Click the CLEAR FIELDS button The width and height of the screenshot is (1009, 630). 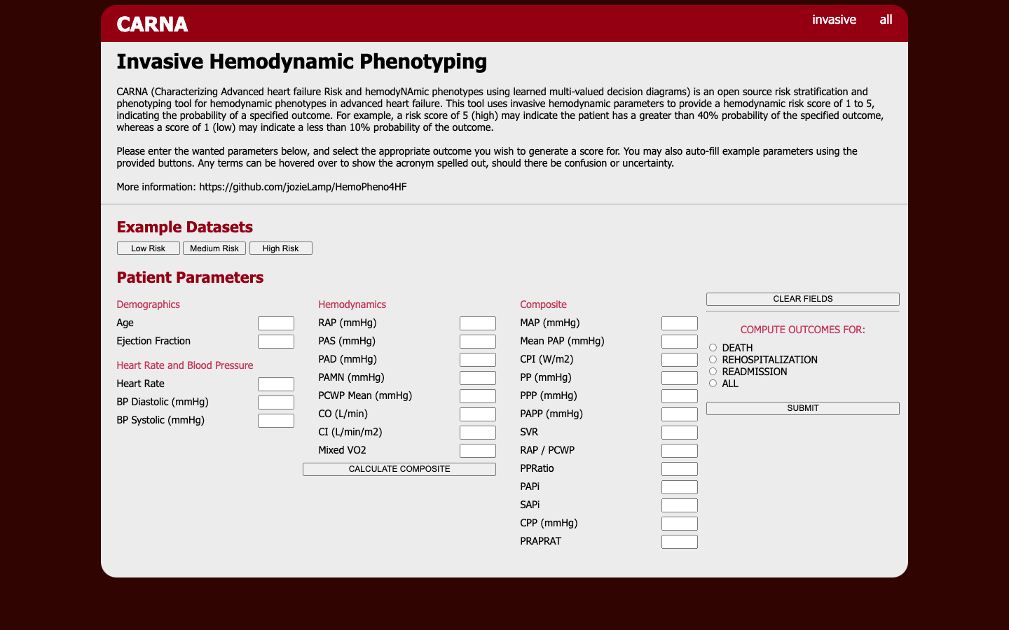[x=803, y=299]
